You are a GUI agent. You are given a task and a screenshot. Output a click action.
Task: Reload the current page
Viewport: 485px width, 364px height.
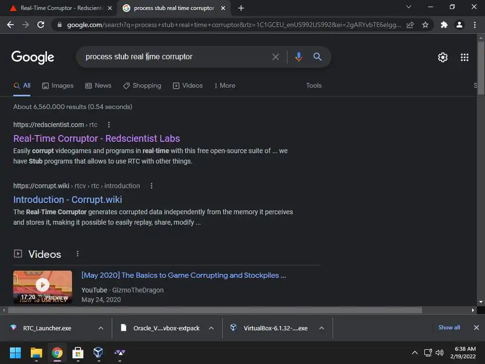(41, 25)
